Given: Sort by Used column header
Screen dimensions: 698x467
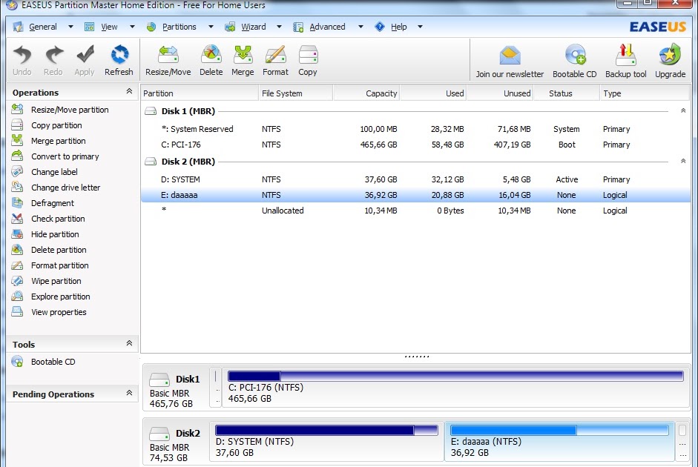Looking at the screenshot, I should [x=433, y=93].
